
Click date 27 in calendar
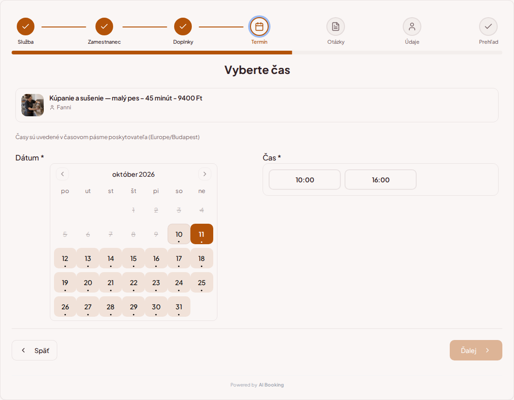coord(88,307)
